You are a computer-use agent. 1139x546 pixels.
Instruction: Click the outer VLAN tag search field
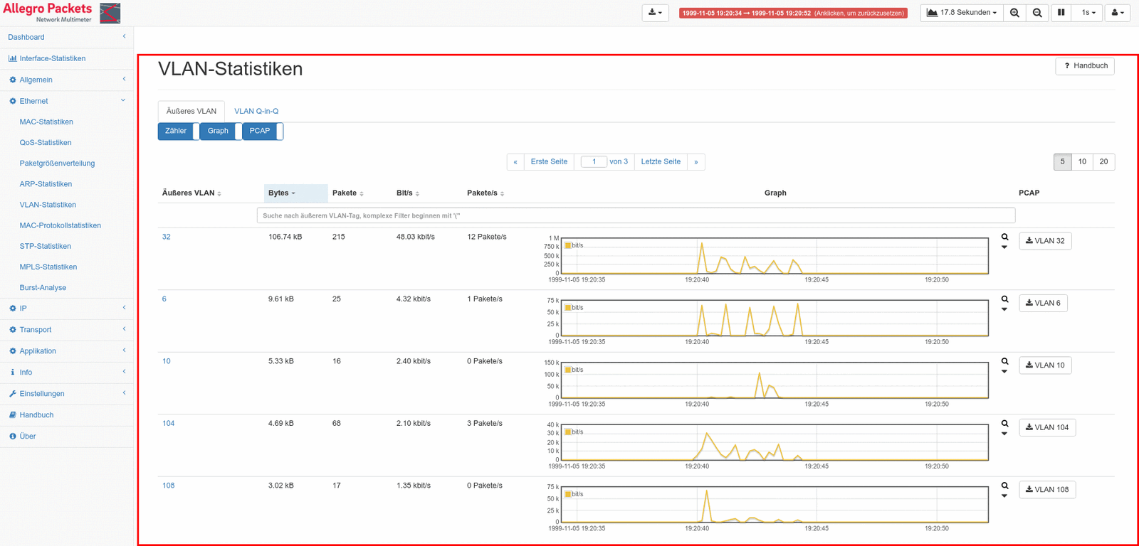coord(635,215)
